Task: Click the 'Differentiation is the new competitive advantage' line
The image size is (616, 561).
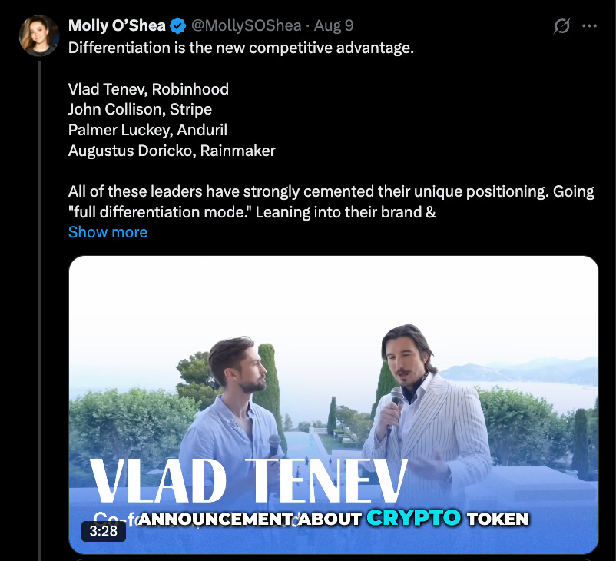Action: click(x=241, y=48)
